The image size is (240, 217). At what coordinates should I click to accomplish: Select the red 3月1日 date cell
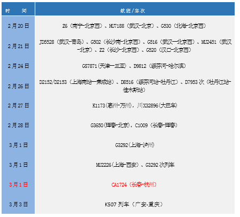pos(18,184)
